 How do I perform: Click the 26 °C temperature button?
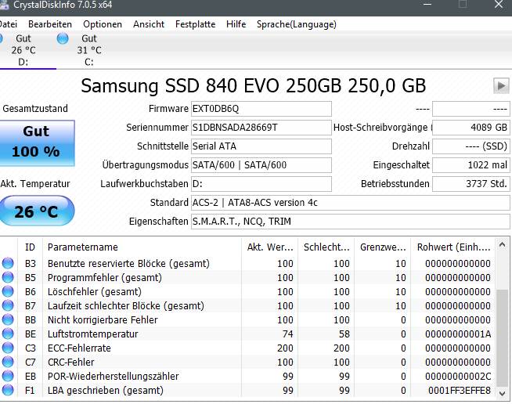point(37,211)
